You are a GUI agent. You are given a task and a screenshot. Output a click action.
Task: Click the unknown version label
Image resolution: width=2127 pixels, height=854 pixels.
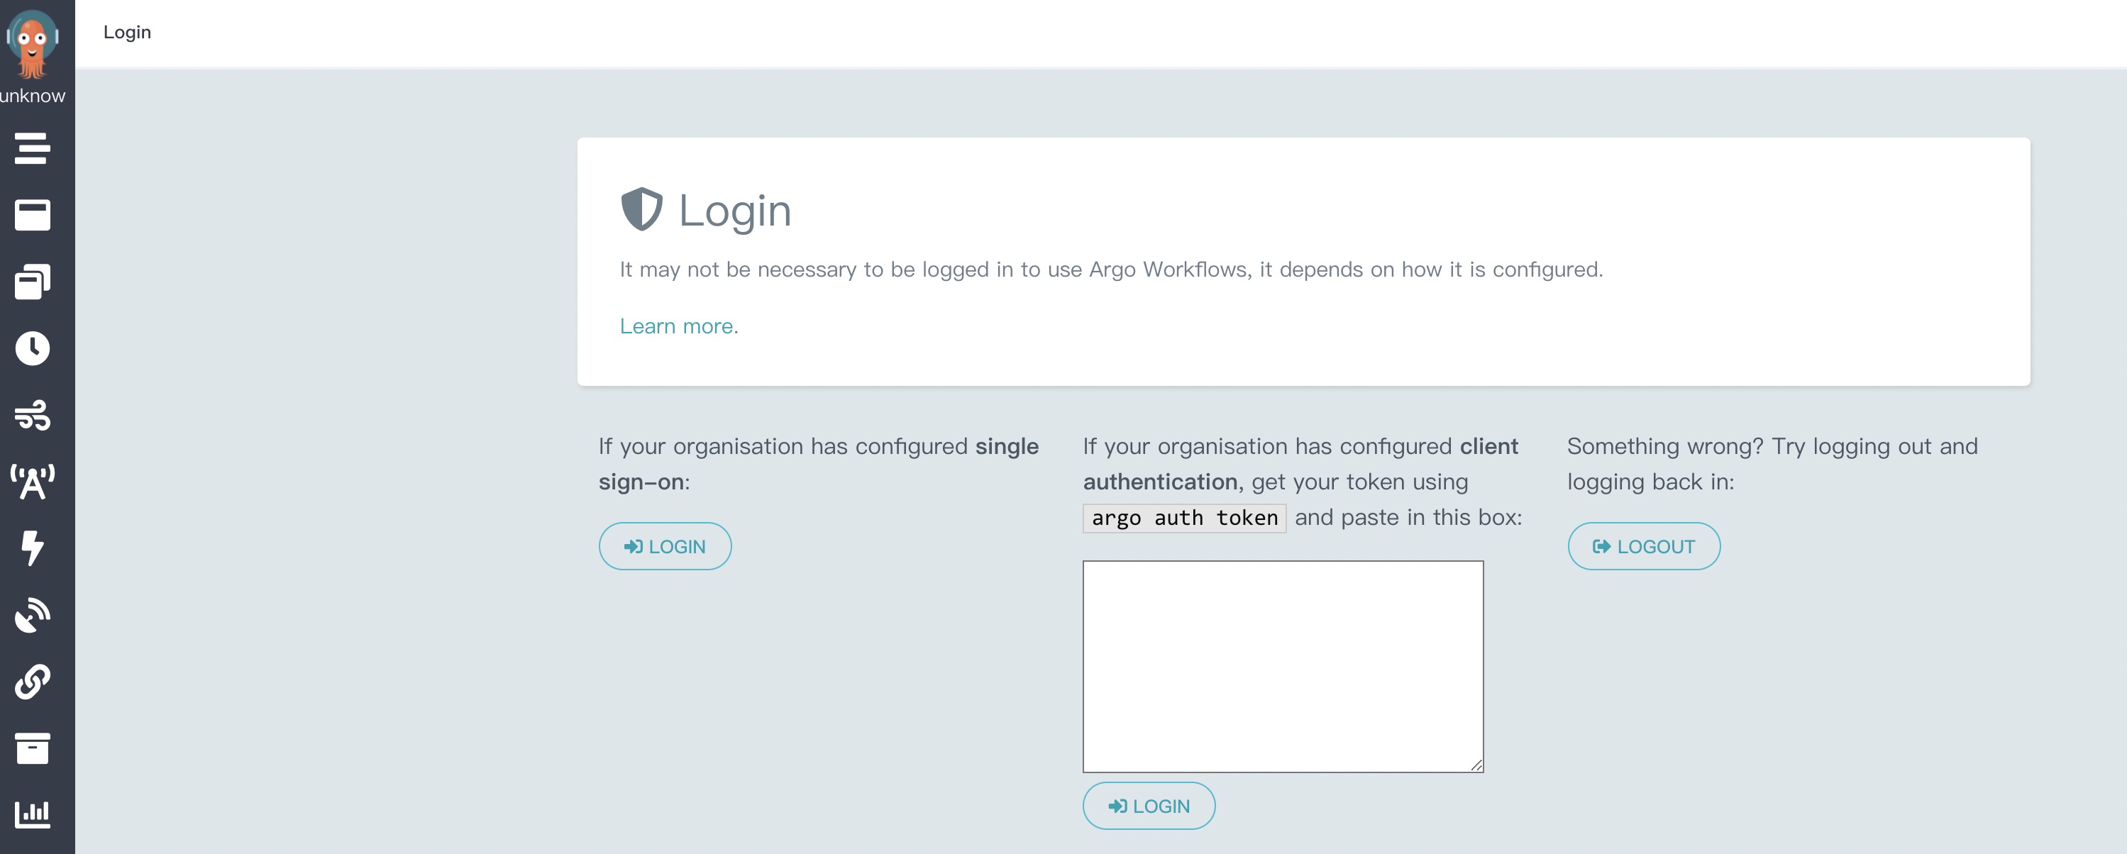[32, 96]
